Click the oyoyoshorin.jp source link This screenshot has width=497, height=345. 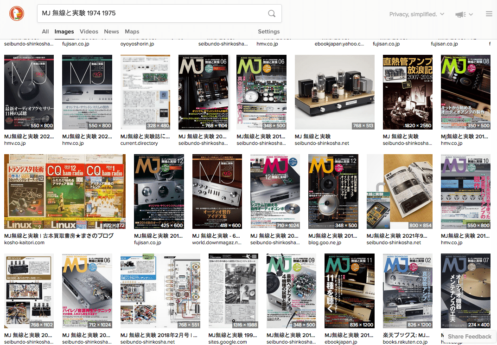[137, 44]
